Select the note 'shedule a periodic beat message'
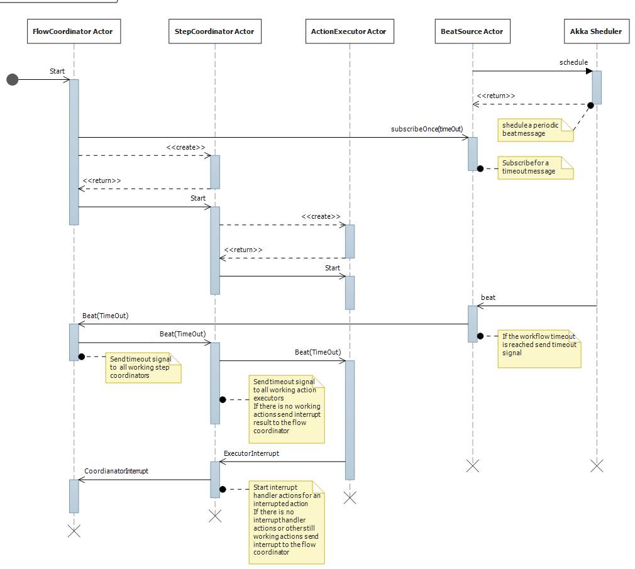Viewport: 635px width, 569px height. (535, 130)
